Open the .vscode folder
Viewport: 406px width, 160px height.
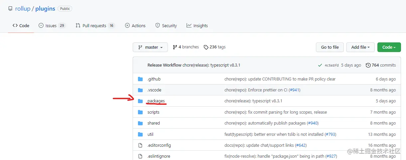154,90
